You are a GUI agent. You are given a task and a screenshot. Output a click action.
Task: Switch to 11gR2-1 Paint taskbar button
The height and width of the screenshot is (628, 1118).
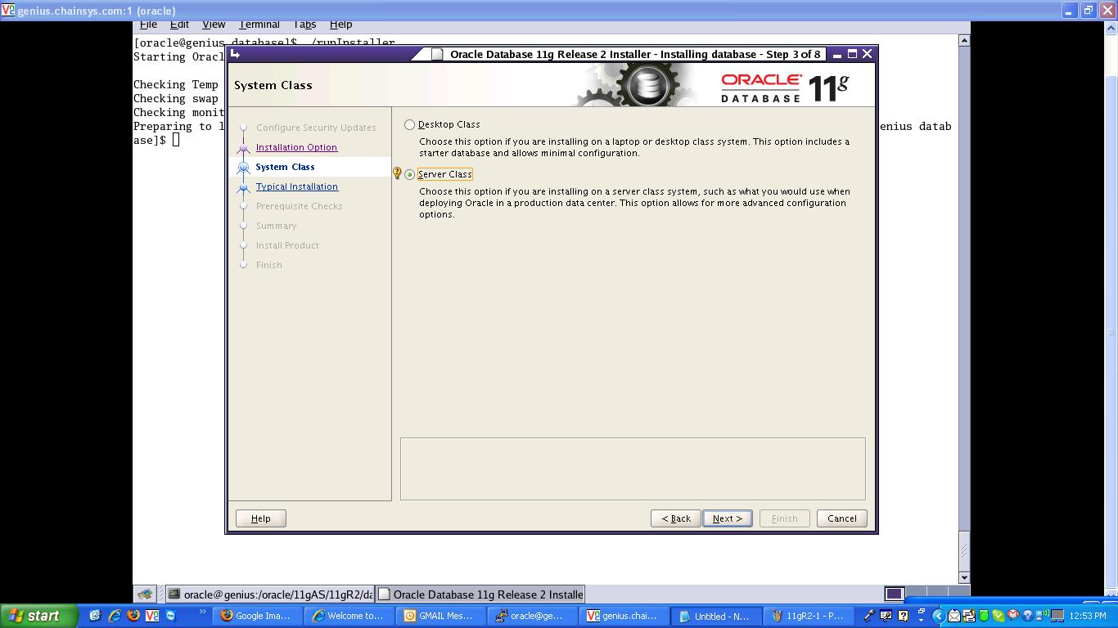[808, 616]
